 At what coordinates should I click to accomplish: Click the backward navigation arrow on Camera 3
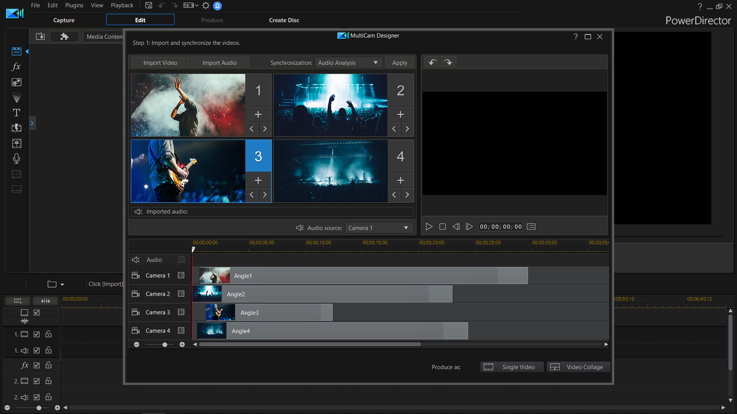[x=251, y=195]
